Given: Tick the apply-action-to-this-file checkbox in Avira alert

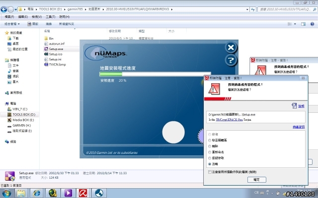Looking at the screenshot, I should pyautogui.click(x=210, y=172).
